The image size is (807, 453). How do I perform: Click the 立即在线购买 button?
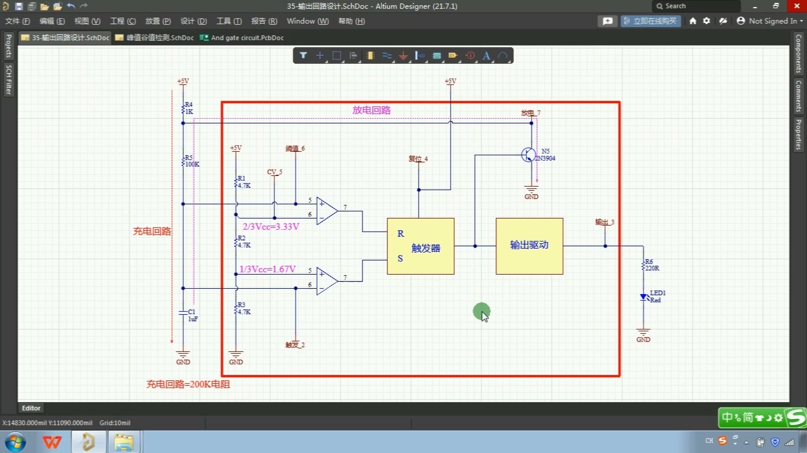[650, 21]
